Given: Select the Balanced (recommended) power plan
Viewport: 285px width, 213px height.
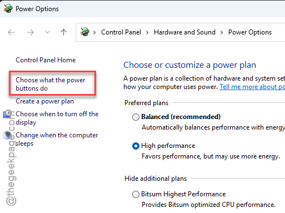Looking at the screenshot, I should (x=136, y=117).
